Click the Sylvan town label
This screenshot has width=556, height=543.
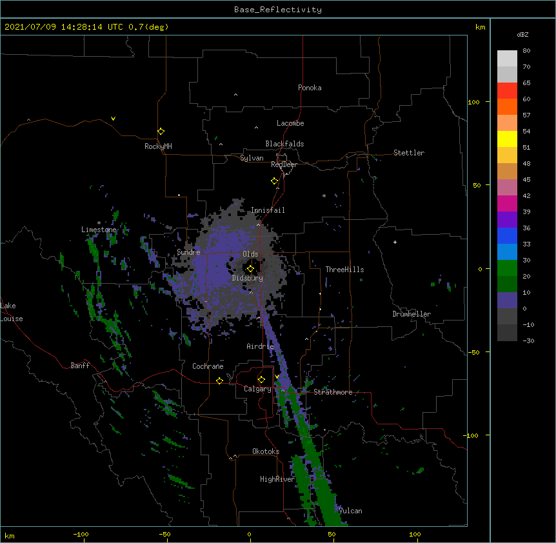(x=252, y=158)
